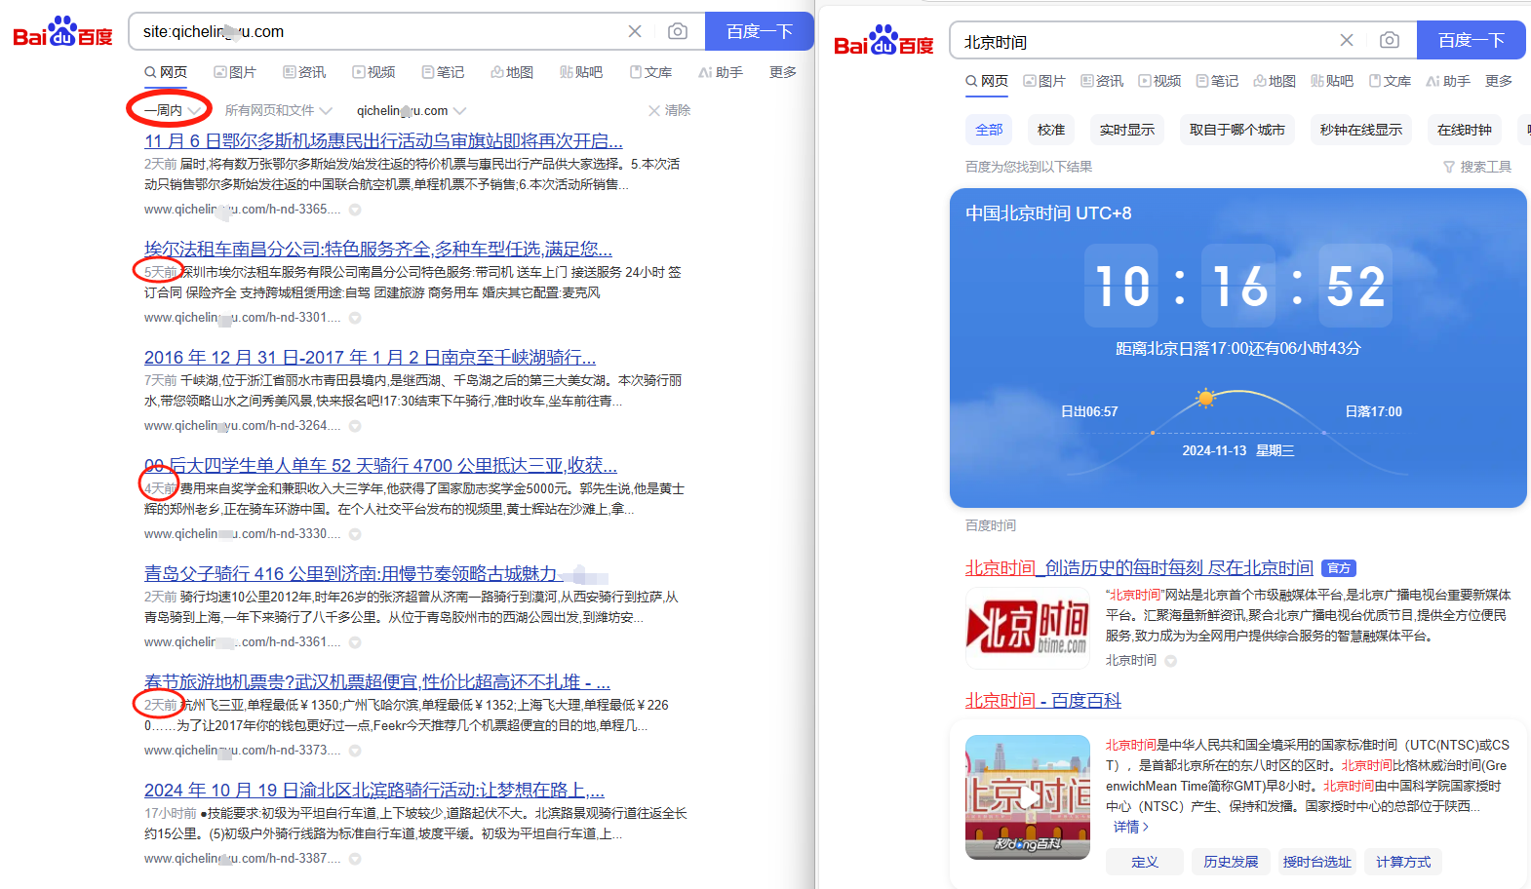This screenshot has width=1531, height=889.
Task: Open the 埃尔法租车南昌分公司 result link
Action: tap(378, 250)
